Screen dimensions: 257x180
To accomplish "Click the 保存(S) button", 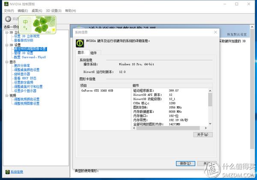I will (185, 163).
